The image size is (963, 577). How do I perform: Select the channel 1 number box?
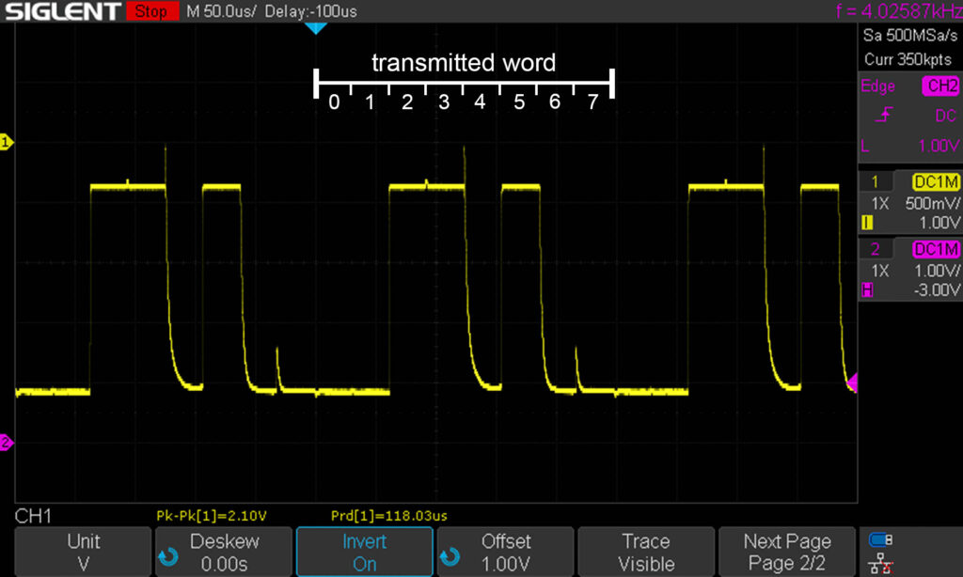tap(876, 181)
